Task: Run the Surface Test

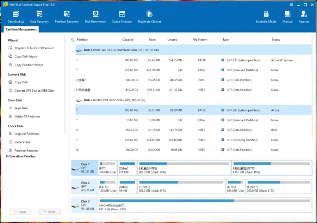Action: point(19,142)
